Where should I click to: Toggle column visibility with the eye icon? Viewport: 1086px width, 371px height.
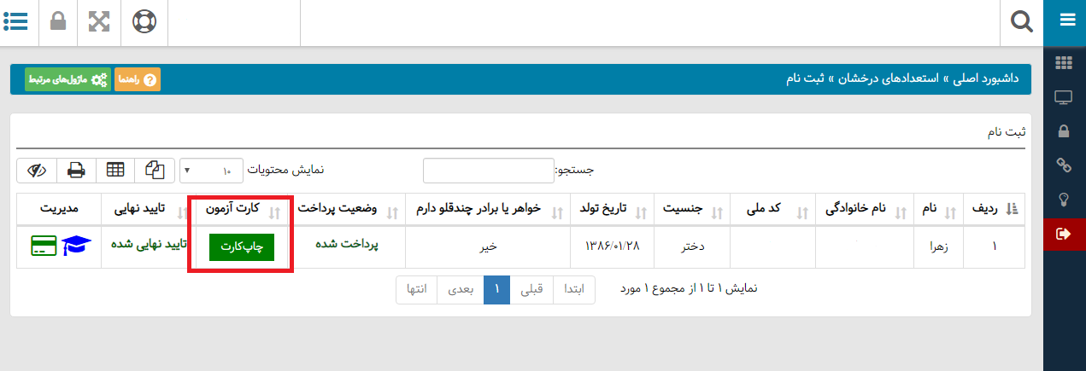[37, 170]
